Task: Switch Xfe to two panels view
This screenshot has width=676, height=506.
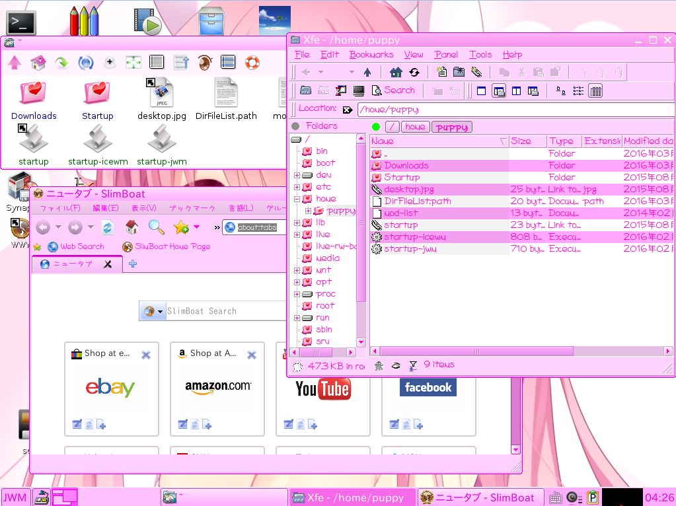Action: [x=516, y=91]
